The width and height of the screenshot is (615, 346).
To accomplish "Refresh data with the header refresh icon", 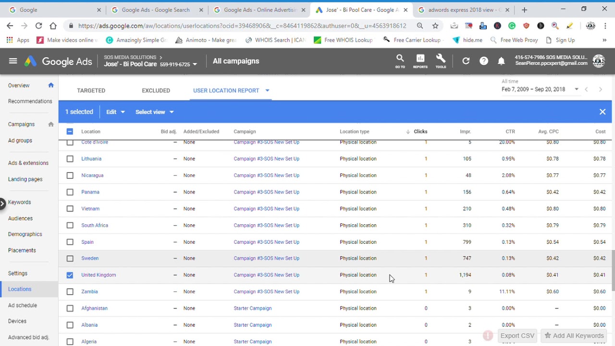I will click(x=466, y=61).
